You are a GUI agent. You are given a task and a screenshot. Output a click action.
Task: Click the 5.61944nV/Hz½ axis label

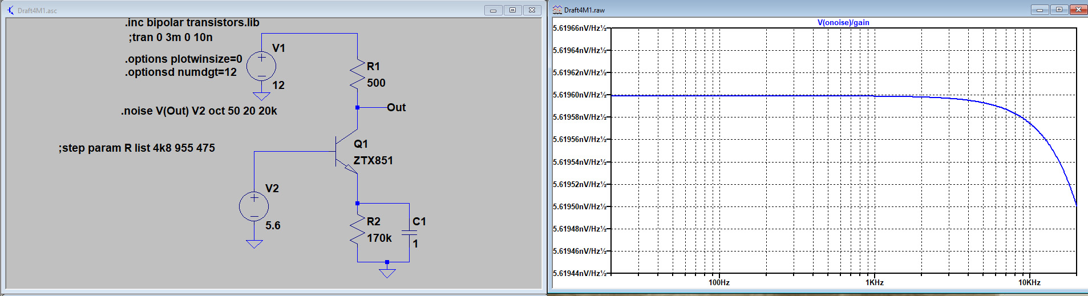580,273
